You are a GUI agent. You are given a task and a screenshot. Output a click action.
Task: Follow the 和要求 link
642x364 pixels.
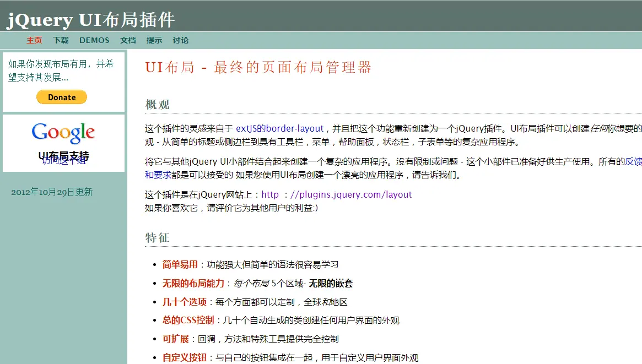158,175
